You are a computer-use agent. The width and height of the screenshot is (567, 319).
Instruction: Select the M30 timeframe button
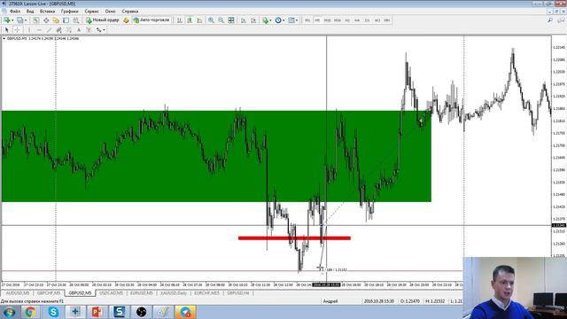point(338,20)
